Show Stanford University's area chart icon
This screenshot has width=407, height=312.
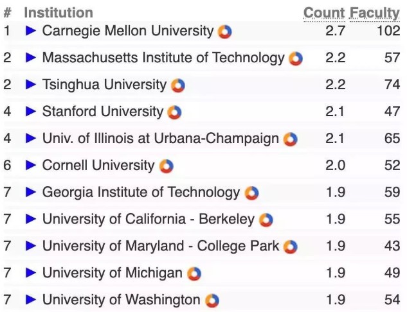(174, 112)
